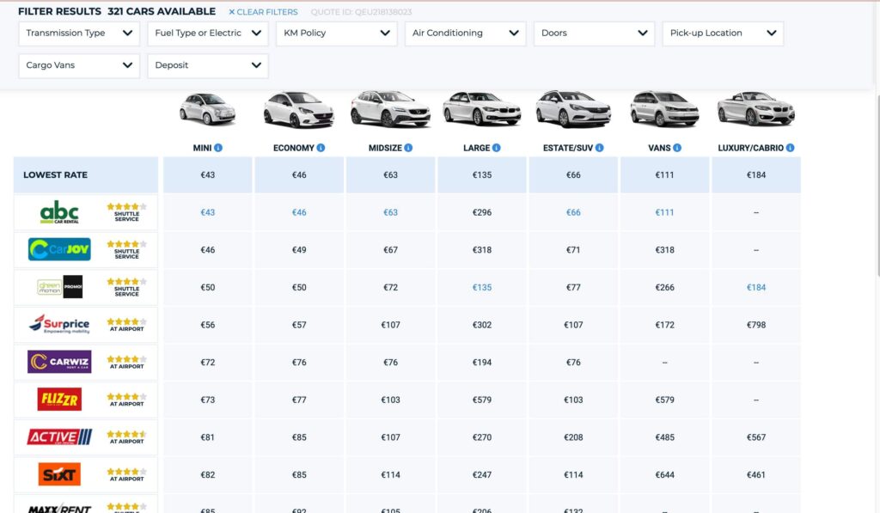
Task: Click the ESTATE/SUV column header
Action: (568, 148)
